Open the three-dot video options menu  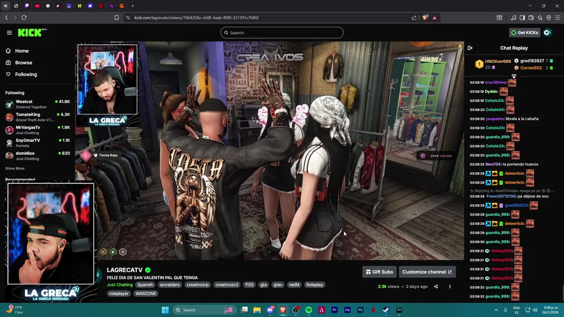(x=450, y=287)
